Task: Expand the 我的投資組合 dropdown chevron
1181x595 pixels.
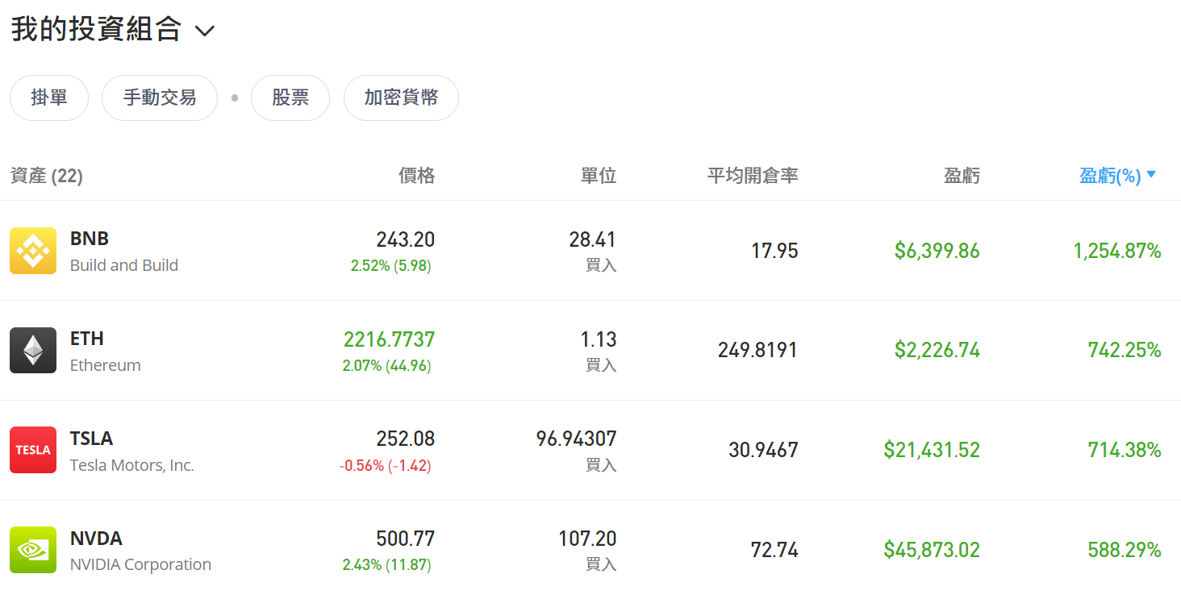Action: (205, 31)
